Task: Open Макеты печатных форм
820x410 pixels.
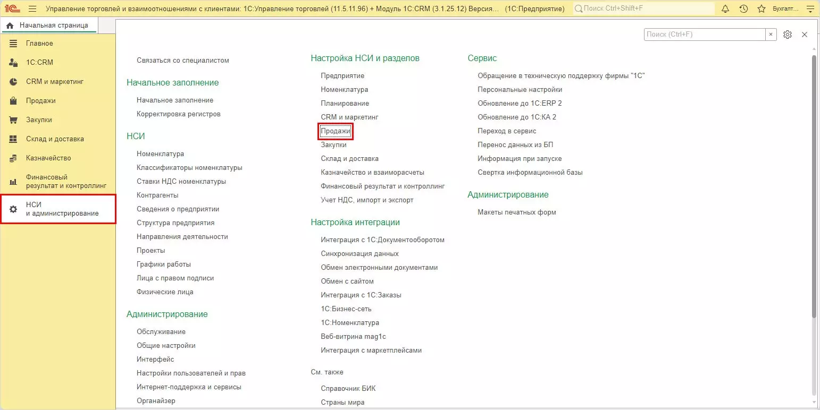Action: pyautogui.click(x=517, y=212)
